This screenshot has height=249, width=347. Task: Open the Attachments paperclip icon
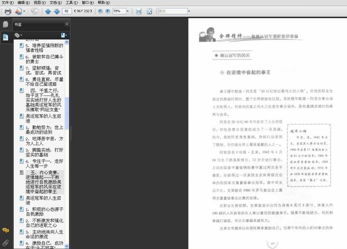pos(6,243)
